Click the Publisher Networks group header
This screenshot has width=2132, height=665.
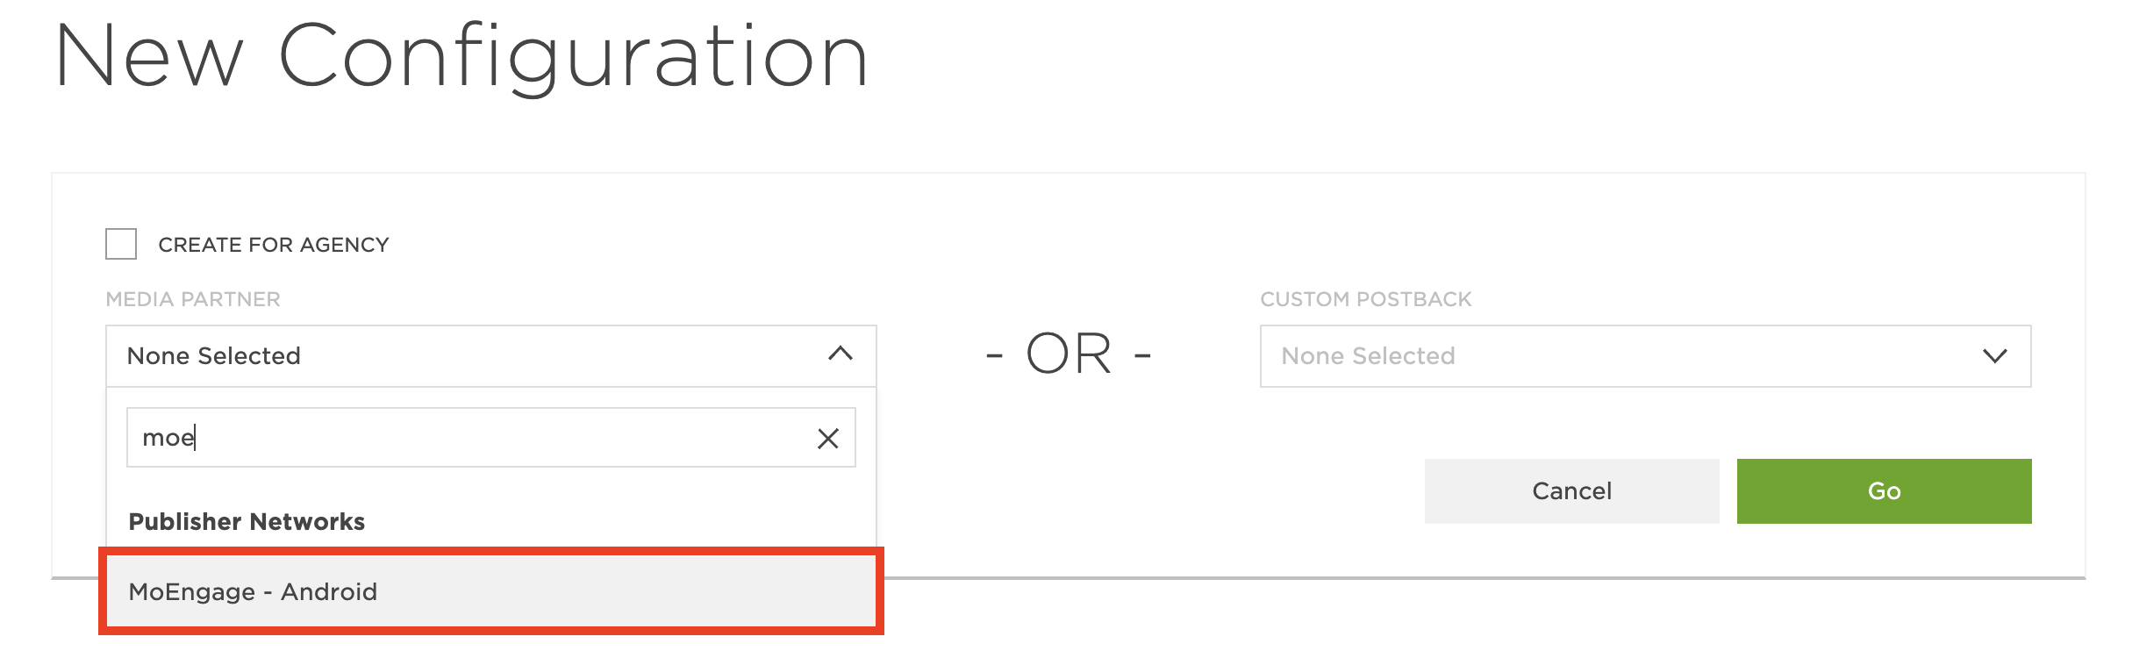pos(247,522)
